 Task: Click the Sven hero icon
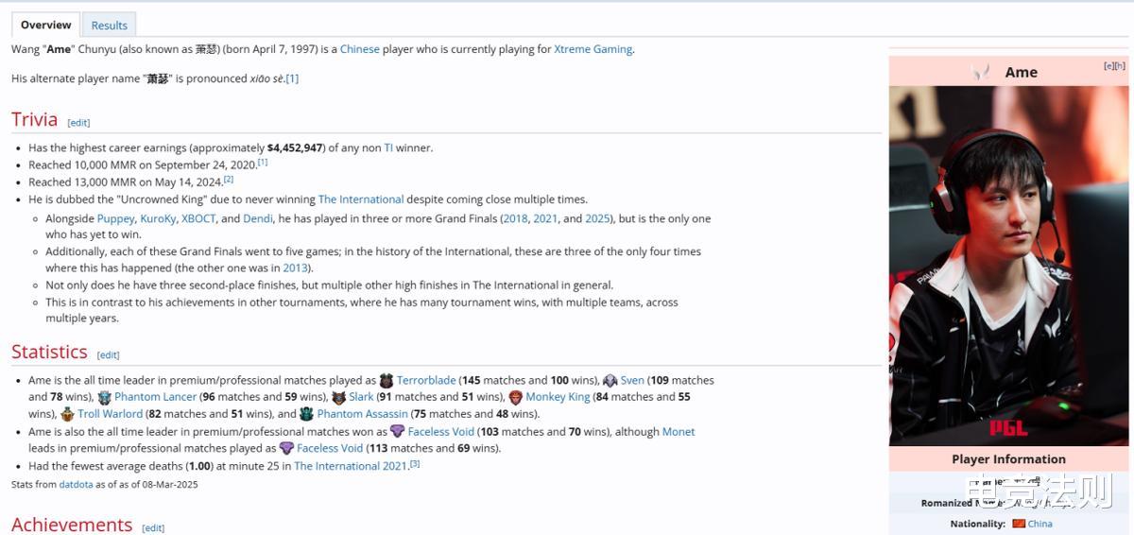(610, 380)
